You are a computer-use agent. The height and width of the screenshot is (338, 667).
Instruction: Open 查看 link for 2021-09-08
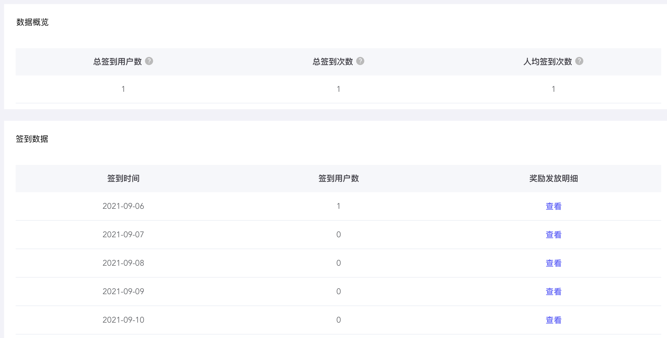[x=553, y=263]
